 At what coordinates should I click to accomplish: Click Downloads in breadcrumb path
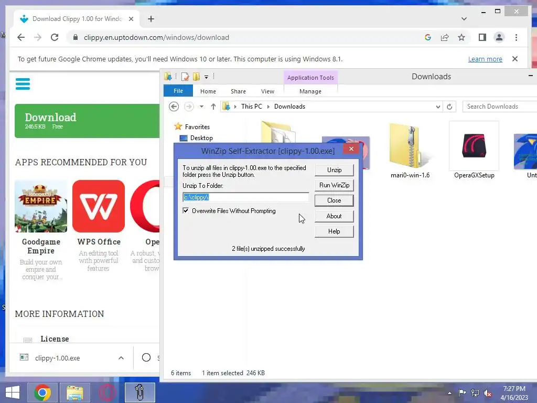(289, 106)
